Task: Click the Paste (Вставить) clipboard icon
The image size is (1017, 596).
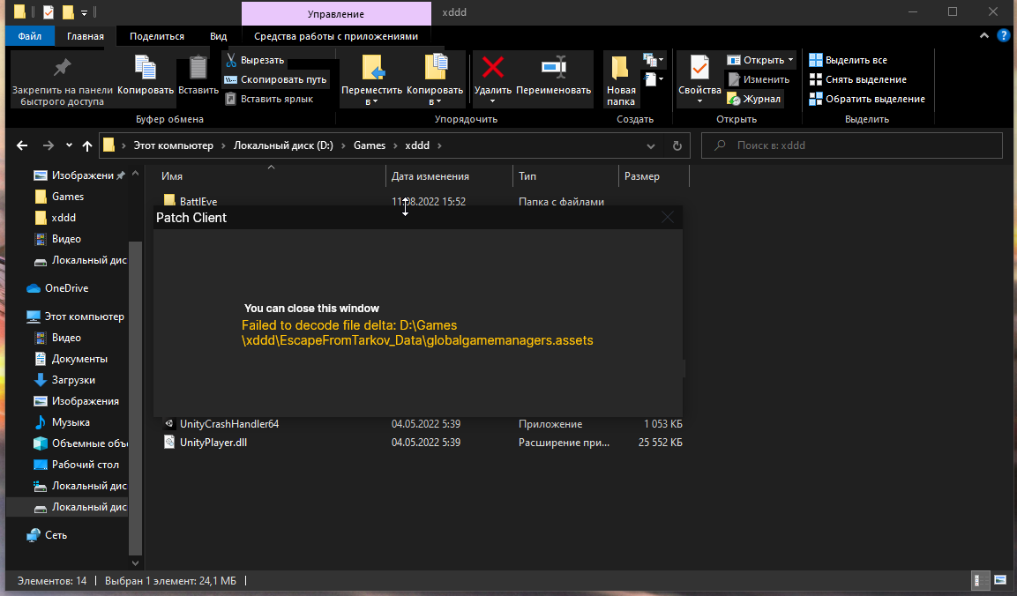Action: click(198, 69)
